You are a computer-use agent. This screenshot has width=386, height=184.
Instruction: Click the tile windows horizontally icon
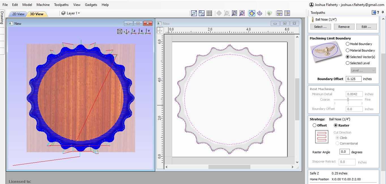pos(280,13)
